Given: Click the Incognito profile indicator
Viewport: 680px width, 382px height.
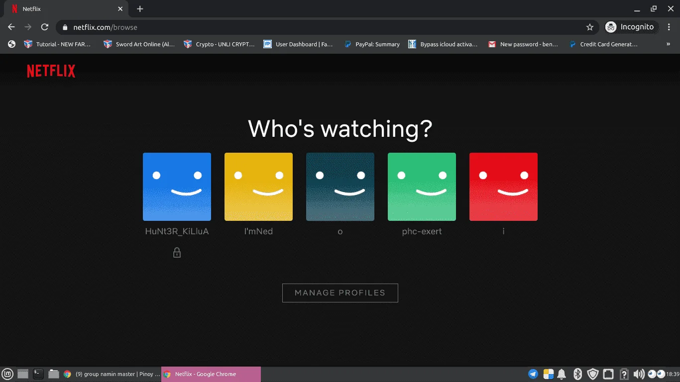Looking at the screenshot, I should tap(631, 27).
